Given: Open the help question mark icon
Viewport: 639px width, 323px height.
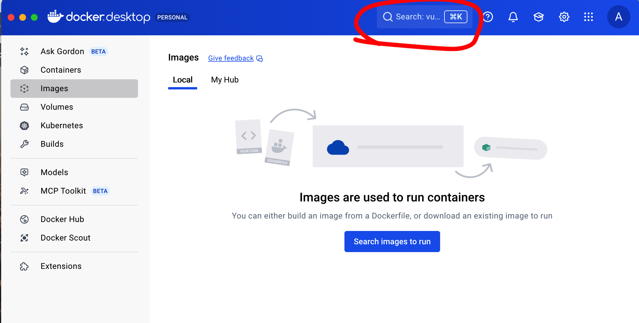Looking at the screenshot, I should tap(488, 17).
